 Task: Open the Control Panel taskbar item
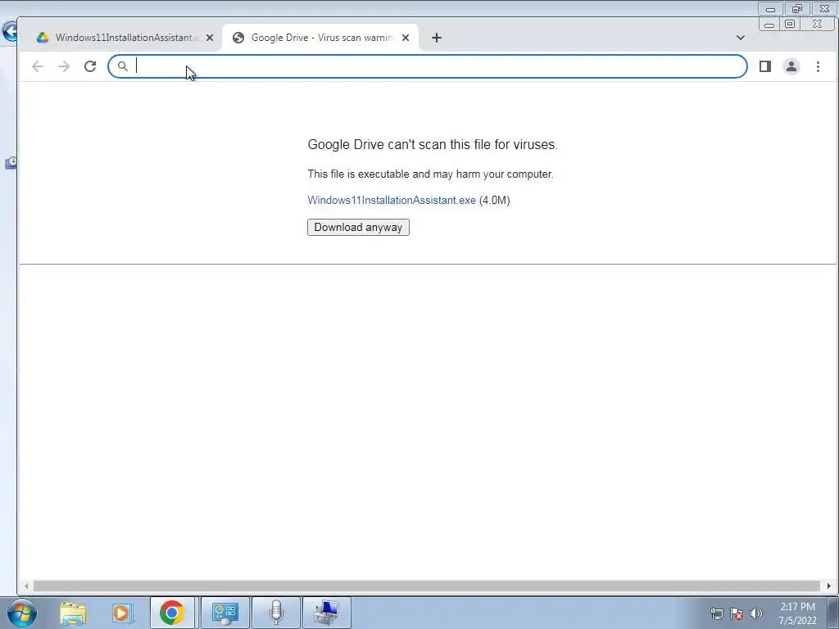(x=224, y=613)
